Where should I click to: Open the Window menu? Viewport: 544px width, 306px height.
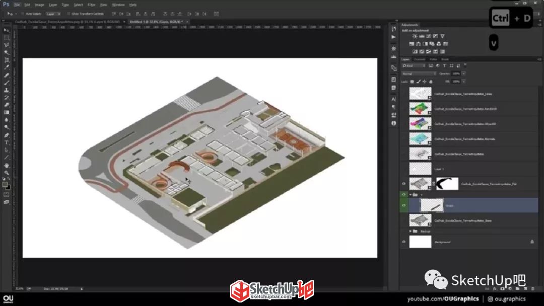tap(118, 5)
